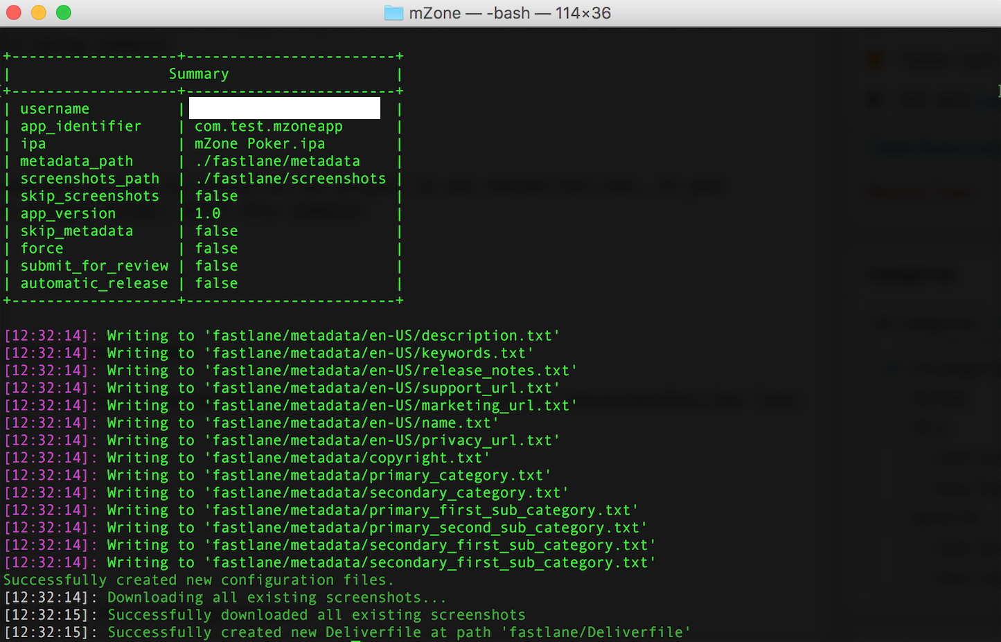This screenshot has height=642, width=1001.
Task: Select the 'username' row label
Action: tap(55, 109)
